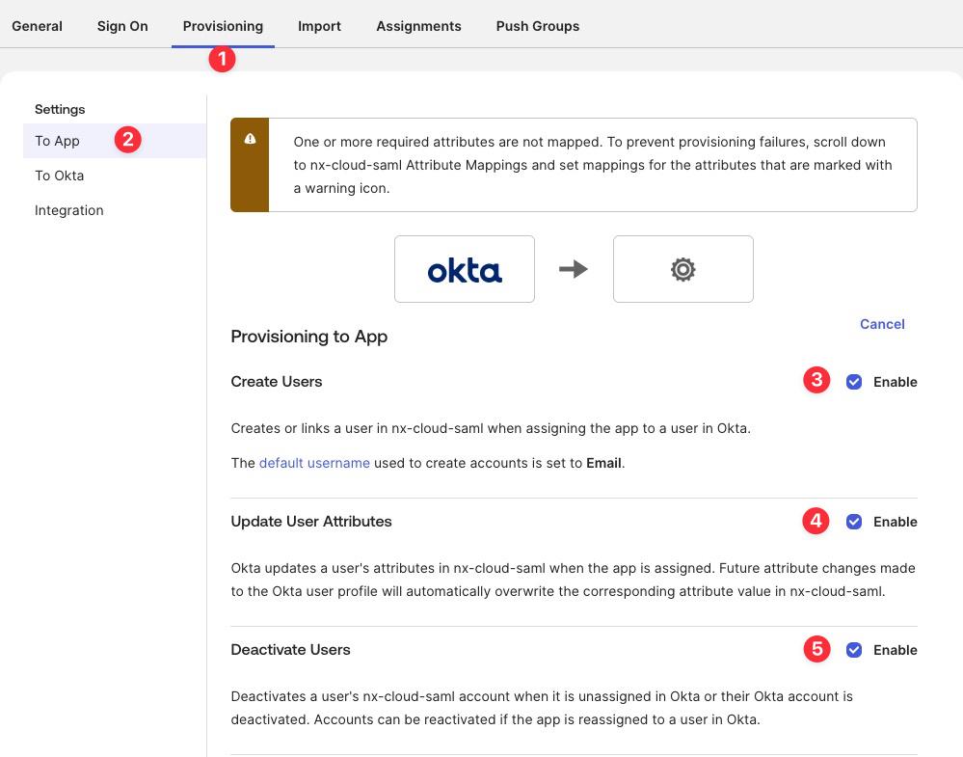Disable the Create Users checkbox
Viewport: 963px width, 757px height.
click(x=853, y=382)
